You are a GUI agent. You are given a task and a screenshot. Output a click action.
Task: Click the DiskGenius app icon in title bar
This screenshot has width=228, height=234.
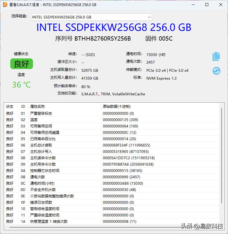(x=5, y=5)
